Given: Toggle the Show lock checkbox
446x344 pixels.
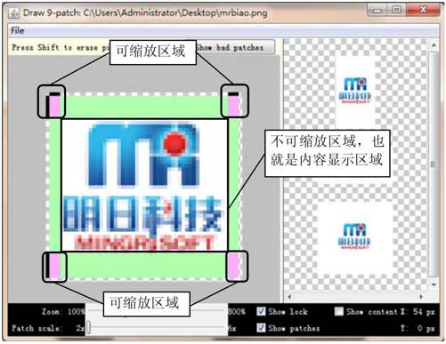Looking at the screenshot, I should 261,311.
